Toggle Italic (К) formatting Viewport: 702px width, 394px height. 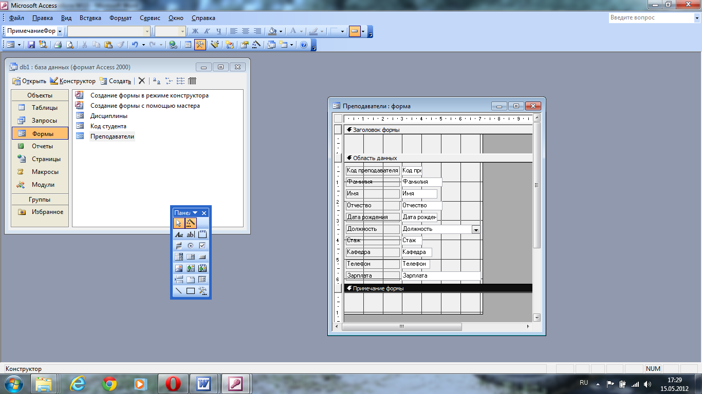click(x=207, y=31)
